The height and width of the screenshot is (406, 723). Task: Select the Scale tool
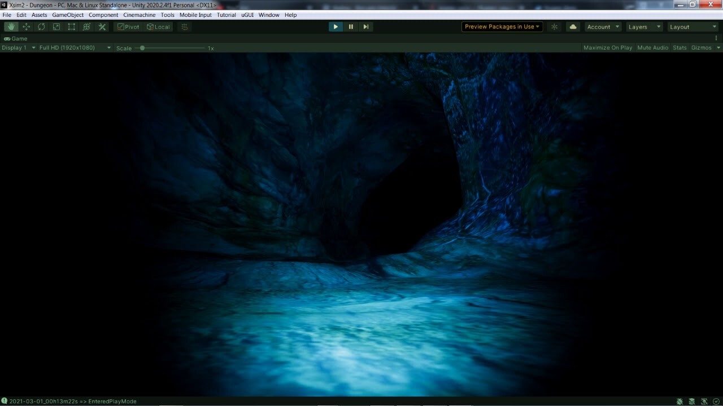pyautogui.click(x=56, y=27)
